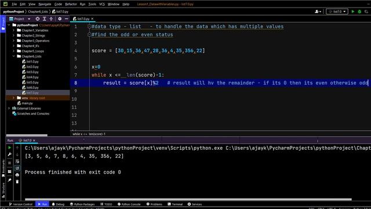Click the print icon in Run console

click(17, 175)
